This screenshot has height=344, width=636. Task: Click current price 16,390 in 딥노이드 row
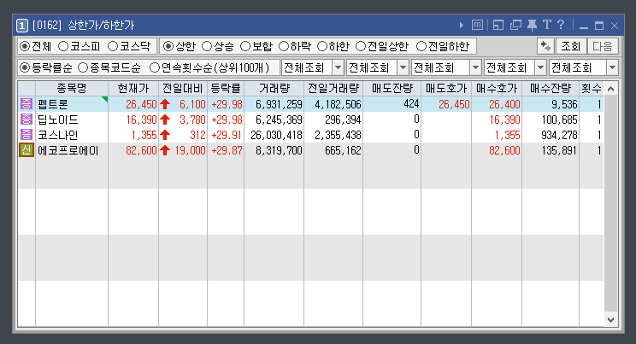(x=141, y=120)
